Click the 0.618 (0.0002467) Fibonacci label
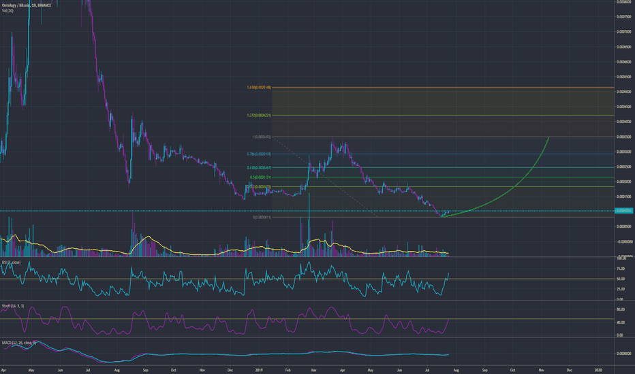Viewport: 635px width, 374px height. click(x=259, y=168)
